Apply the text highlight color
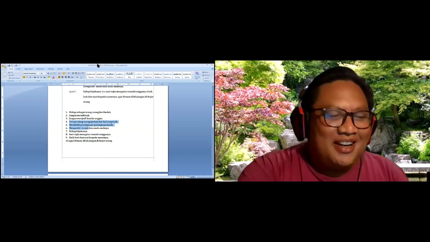This screenshot has width=430, height=242. click(49, 77)
